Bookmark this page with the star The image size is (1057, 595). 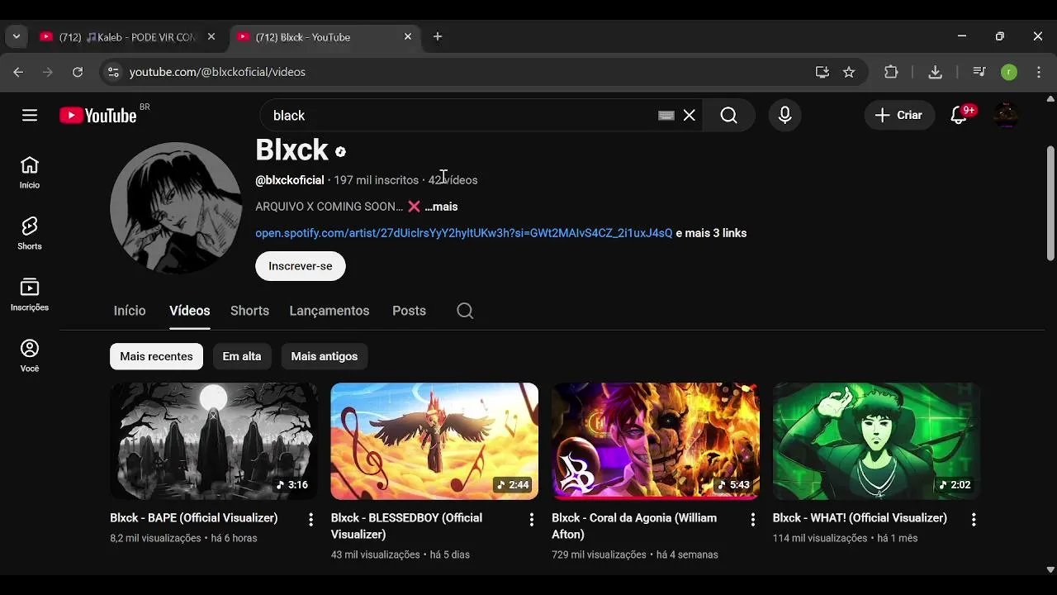pos(849,72)
